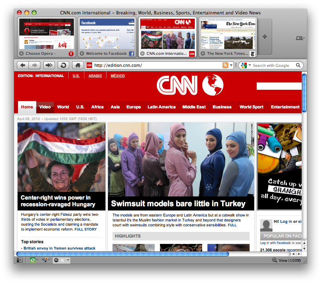The width and height of the screenshot is (321, 283).
Task: Click the Facebook widget scroll-up arrow
Action: (x=304, y=243)
